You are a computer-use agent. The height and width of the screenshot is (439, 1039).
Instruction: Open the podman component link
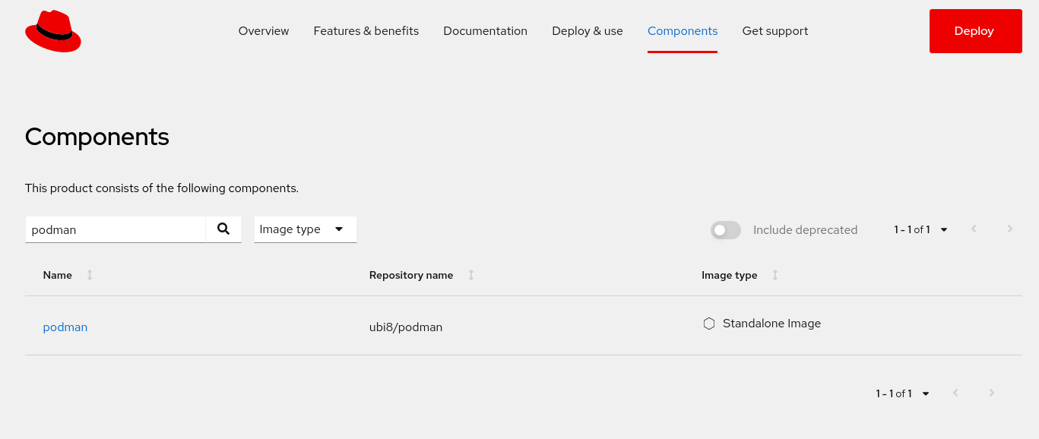(x=65, y=327)
